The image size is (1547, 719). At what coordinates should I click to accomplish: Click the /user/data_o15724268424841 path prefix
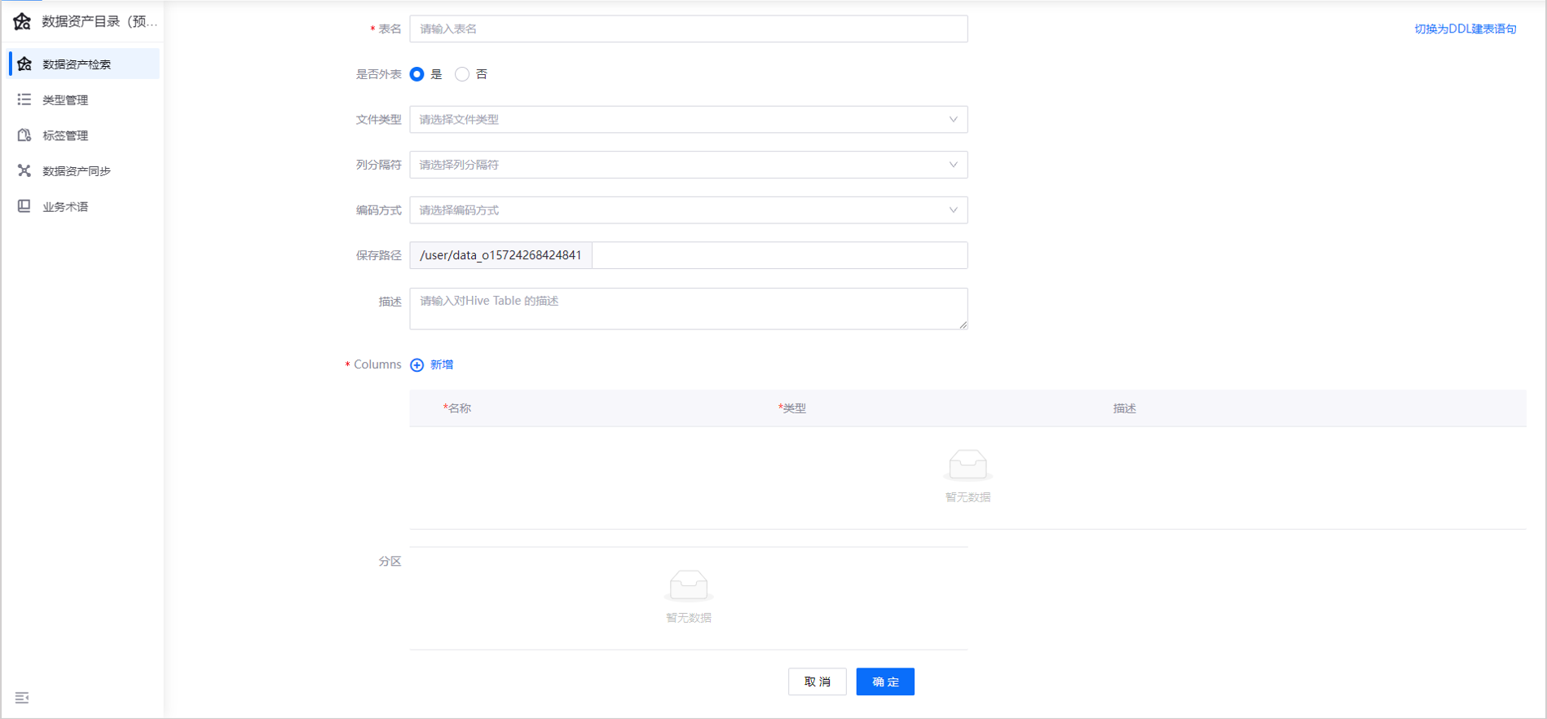point(500,255)
